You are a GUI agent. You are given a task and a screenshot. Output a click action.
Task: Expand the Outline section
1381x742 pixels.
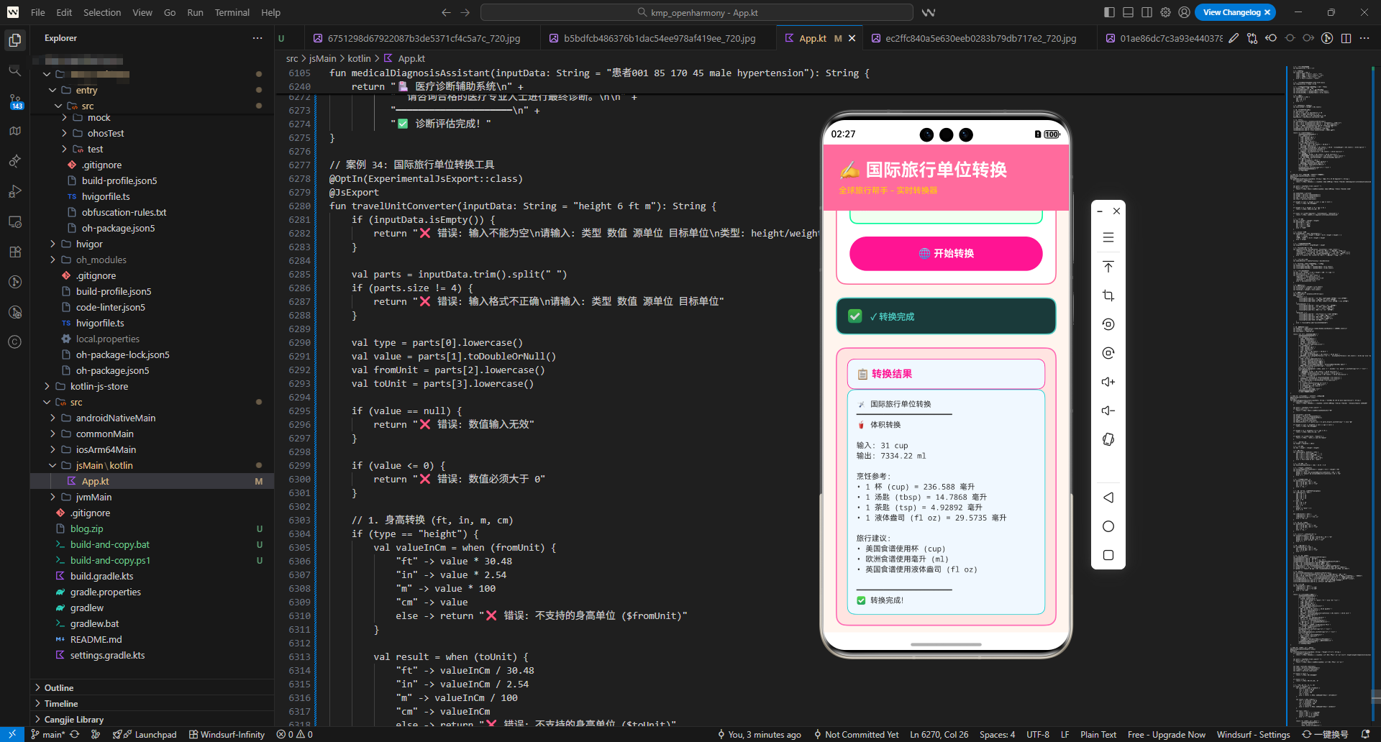coord(58,687)
